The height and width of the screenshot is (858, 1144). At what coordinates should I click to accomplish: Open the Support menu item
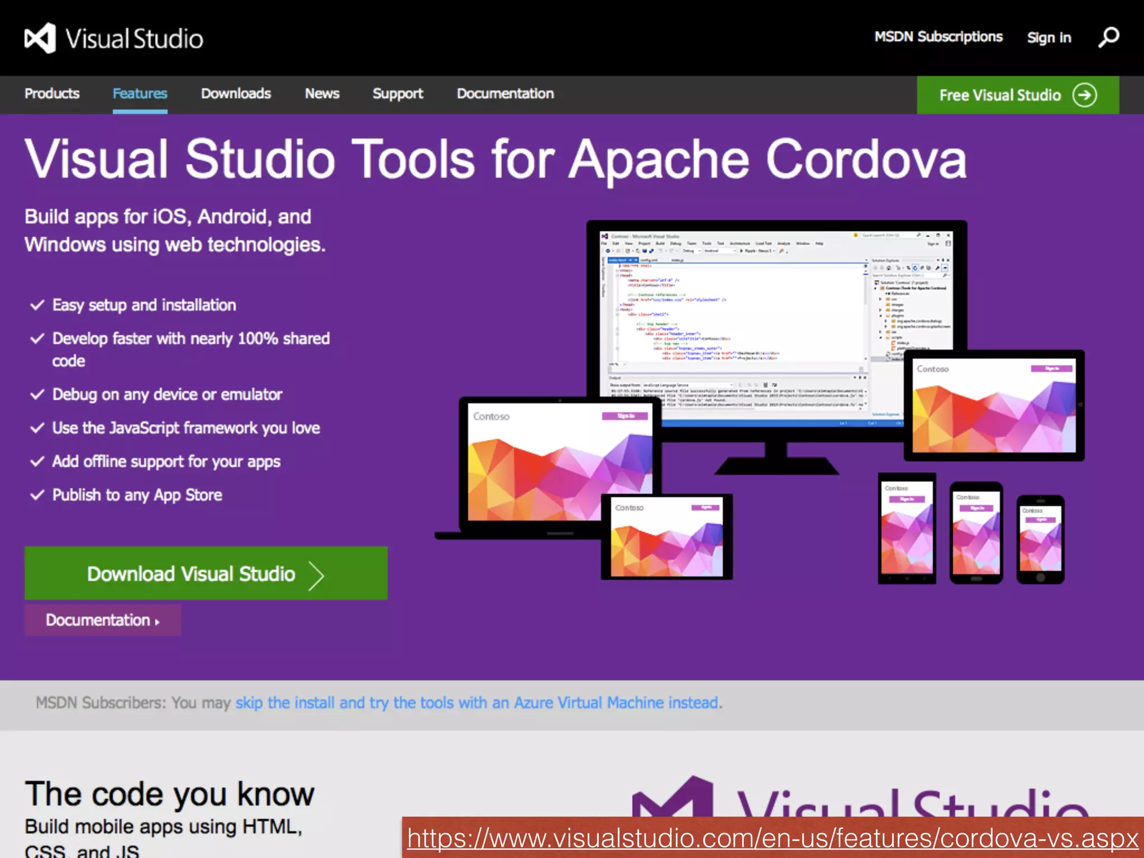tap(398, 94)
